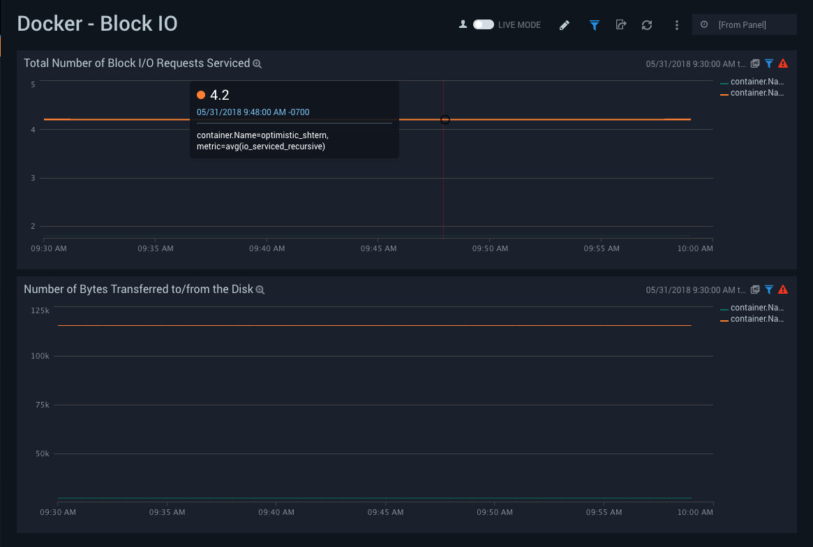Click the filter icon on the Bytes Transferred panel
Image resolution: width=813 pixels, height=547 pixels.
point(769,290)
